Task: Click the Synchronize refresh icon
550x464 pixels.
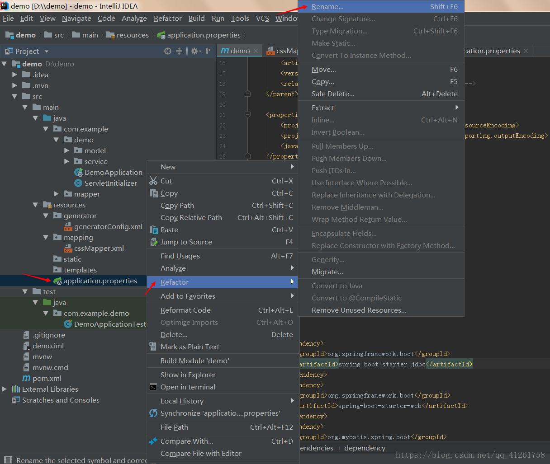Action: point(153,413)
